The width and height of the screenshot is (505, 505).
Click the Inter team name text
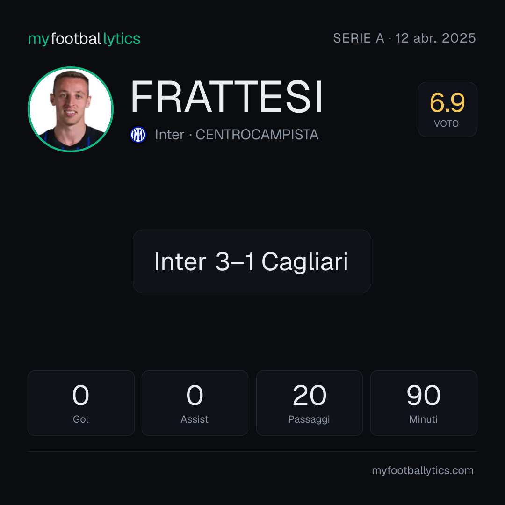(x=169, y=135)
